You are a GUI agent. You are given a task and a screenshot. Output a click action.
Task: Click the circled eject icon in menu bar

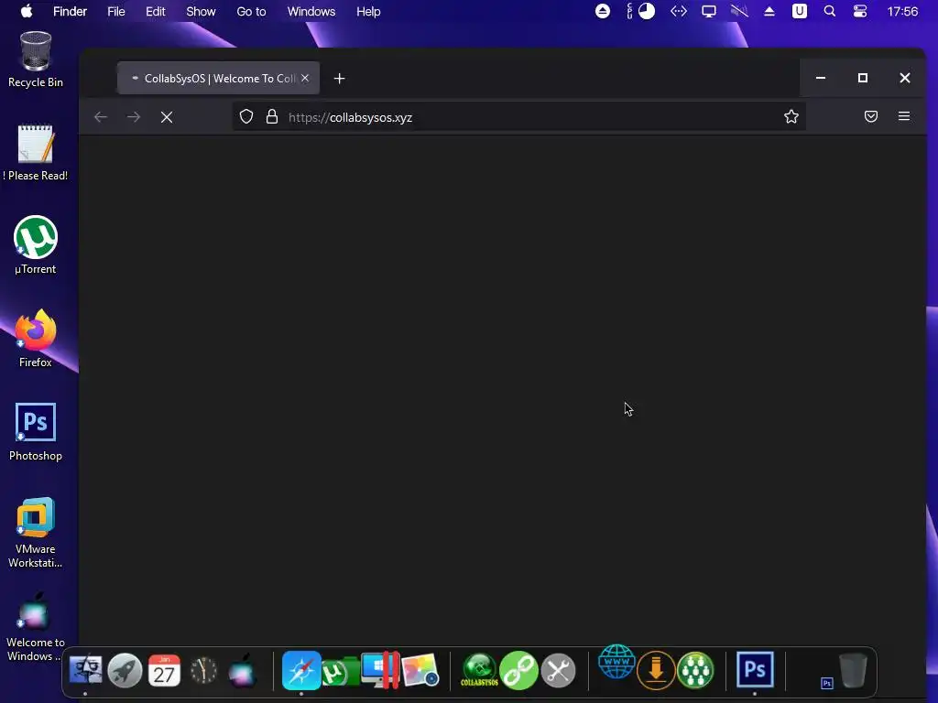tap(603, 11)
